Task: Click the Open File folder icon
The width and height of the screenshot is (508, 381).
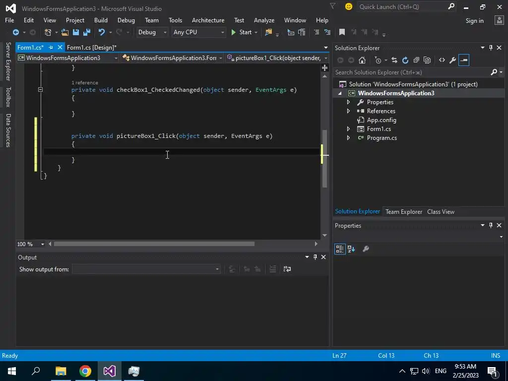Action: pos(65,32)
